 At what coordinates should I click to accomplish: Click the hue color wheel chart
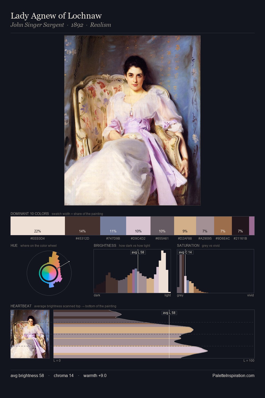pos(49,273)
